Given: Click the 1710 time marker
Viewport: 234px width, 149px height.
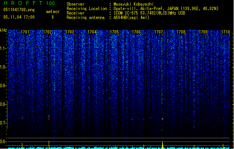Looking at the screenshot, I should click(225, 32).
